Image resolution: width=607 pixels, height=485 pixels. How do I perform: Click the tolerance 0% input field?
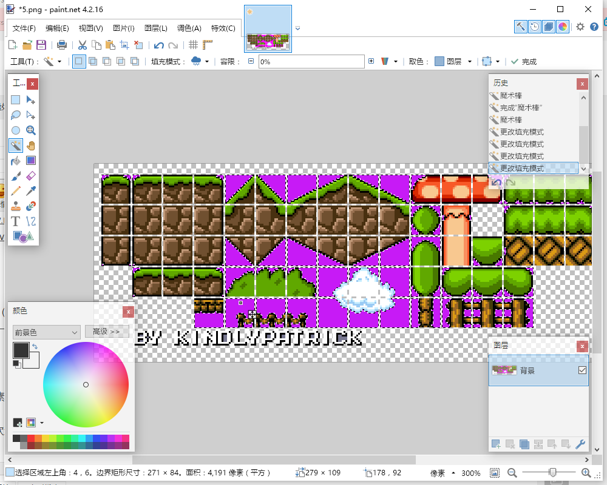(x=311, y=61)
